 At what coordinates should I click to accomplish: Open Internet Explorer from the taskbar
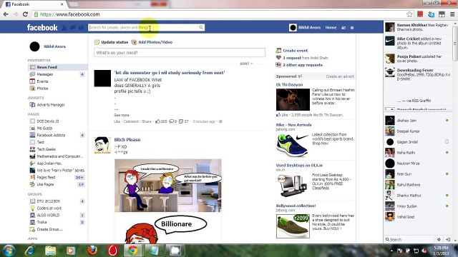pos(30,251)
